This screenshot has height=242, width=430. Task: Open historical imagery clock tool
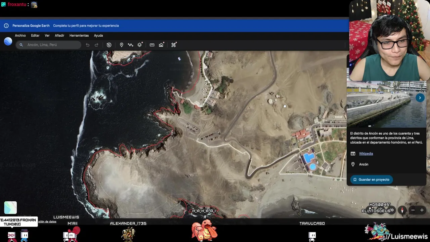[x=109, y=45]
